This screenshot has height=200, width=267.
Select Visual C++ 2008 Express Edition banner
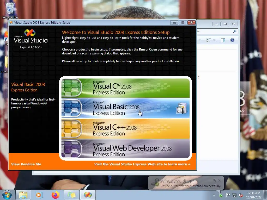[125, 129]
